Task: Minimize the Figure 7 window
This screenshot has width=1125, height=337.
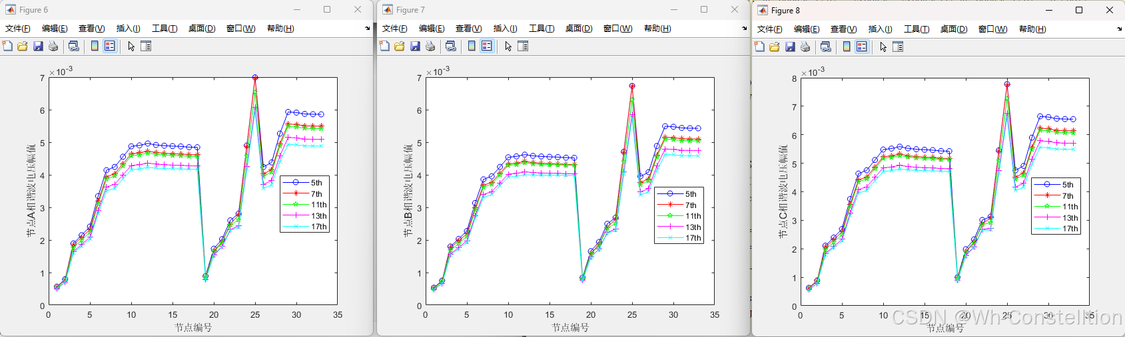Action: 674,9
